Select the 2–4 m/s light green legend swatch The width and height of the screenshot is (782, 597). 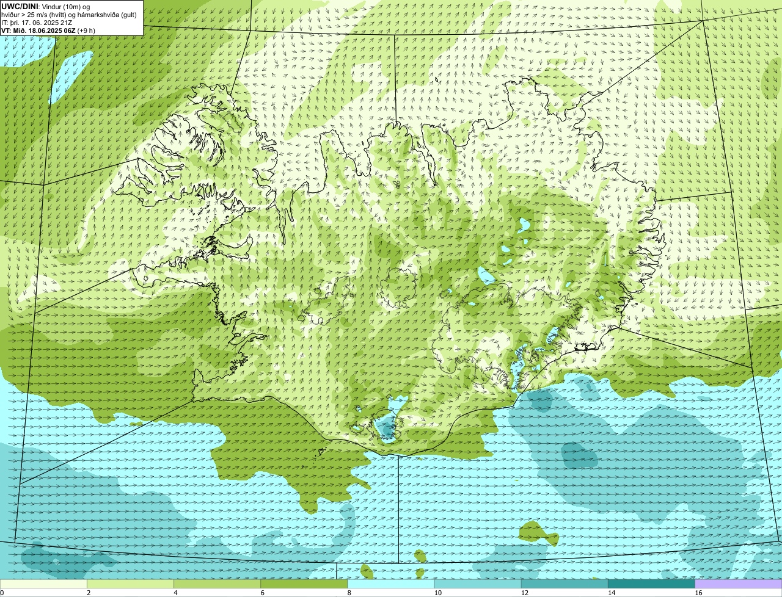tap(130, 584)
